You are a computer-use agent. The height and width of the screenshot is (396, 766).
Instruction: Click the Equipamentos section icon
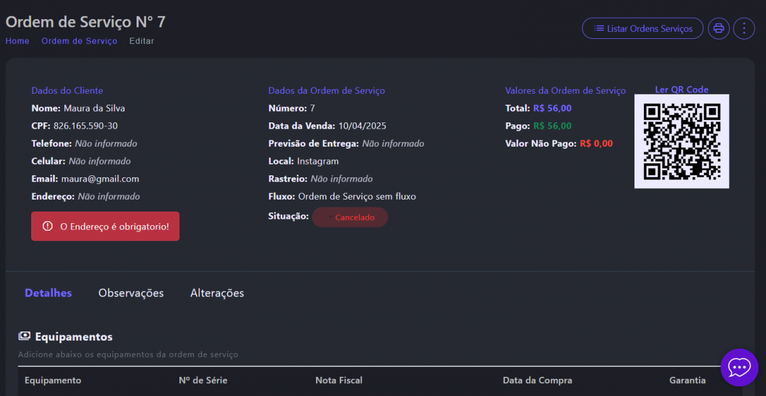click(24, 336)
